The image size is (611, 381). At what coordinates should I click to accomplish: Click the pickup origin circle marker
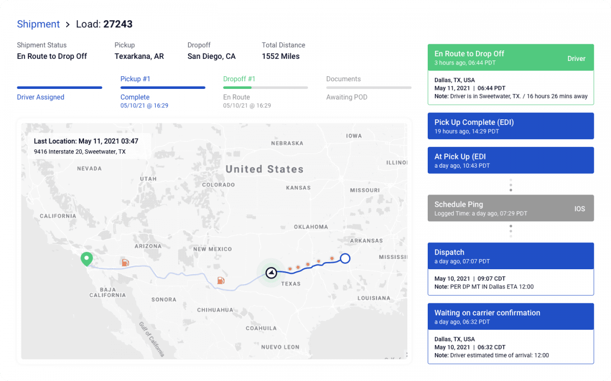pos(345,259)
